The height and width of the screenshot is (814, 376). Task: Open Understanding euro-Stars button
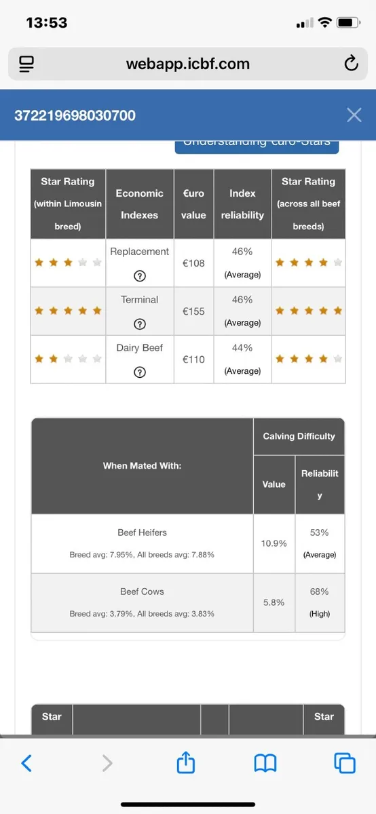point(257,144)
